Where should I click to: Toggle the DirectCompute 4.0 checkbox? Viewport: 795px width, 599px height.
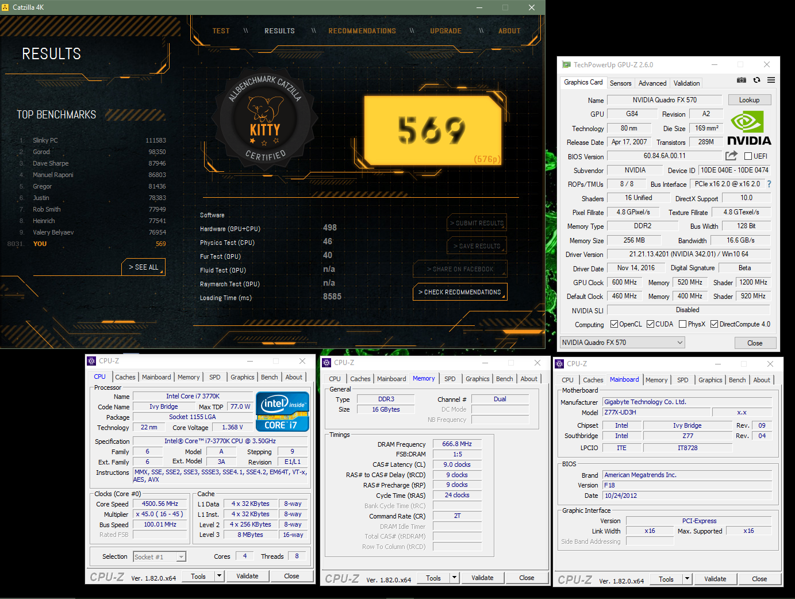(714, 324)
